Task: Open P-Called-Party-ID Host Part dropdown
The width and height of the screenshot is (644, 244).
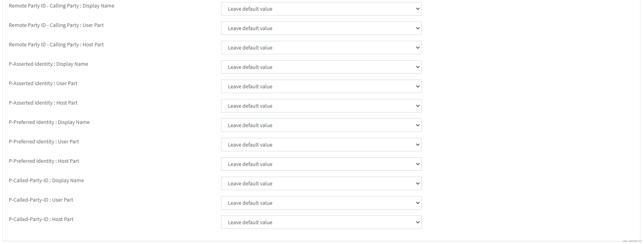Action: click(x=321, y=222)
